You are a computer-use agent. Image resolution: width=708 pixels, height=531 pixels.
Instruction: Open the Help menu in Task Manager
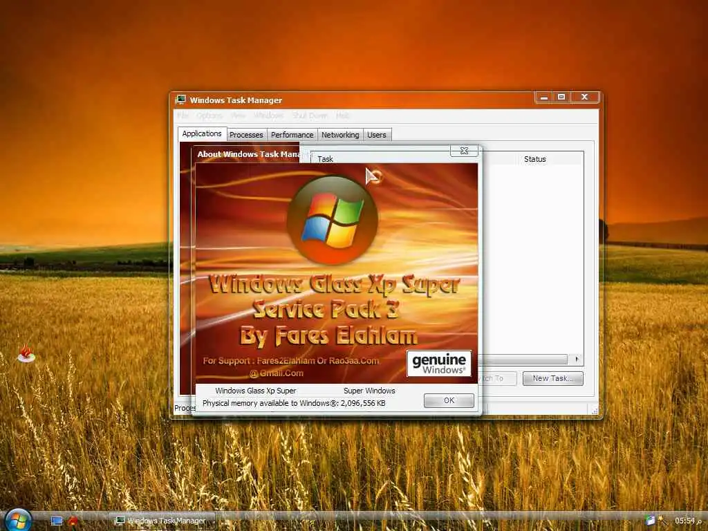click(x=342, y=115)
